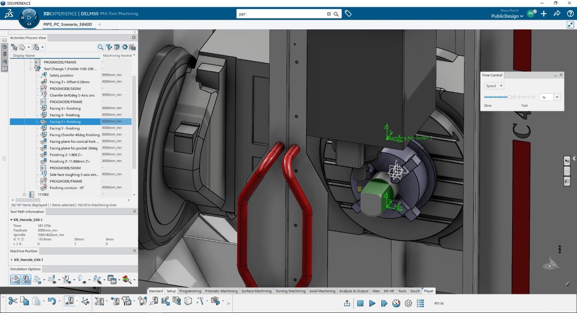Select the Facing X+ finishing activity
Screen dimensions: 577x313
pos(65,108)
